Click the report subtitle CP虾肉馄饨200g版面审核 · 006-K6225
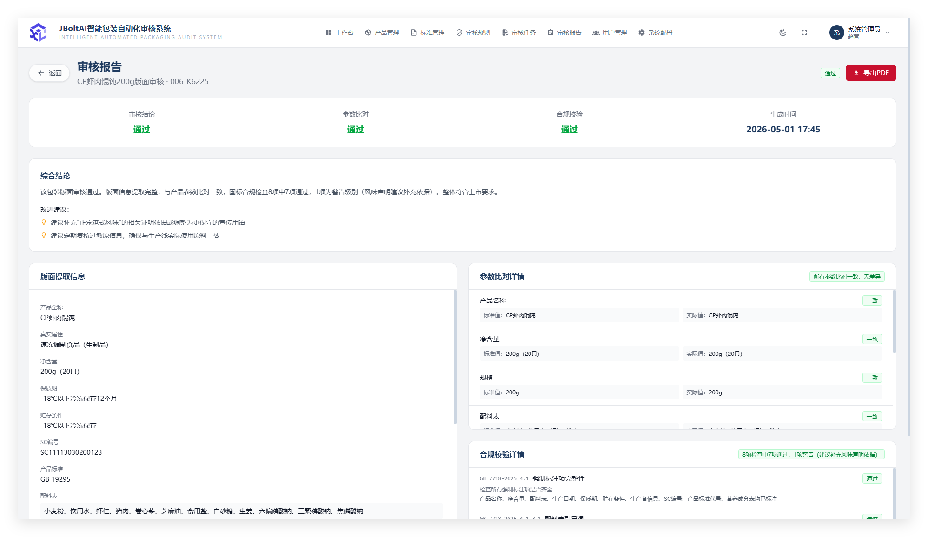Viewport: 928px width, 537px height. (x=143, y=81)
